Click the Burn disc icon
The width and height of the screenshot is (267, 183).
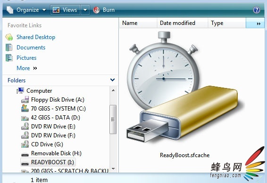tap(96, 10)
